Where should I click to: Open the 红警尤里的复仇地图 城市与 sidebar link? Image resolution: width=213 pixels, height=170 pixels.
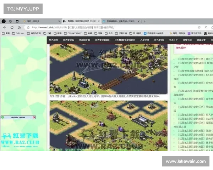pos(195,71)
